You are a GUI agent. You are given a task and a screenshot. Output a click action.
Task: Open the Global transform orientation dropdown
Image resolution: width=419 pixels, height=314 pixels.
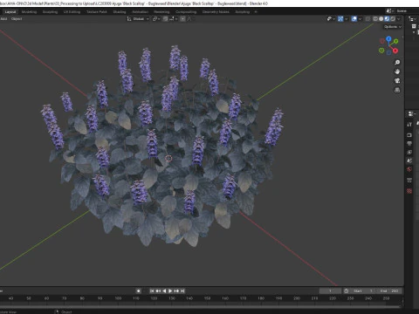coord(138,19)
